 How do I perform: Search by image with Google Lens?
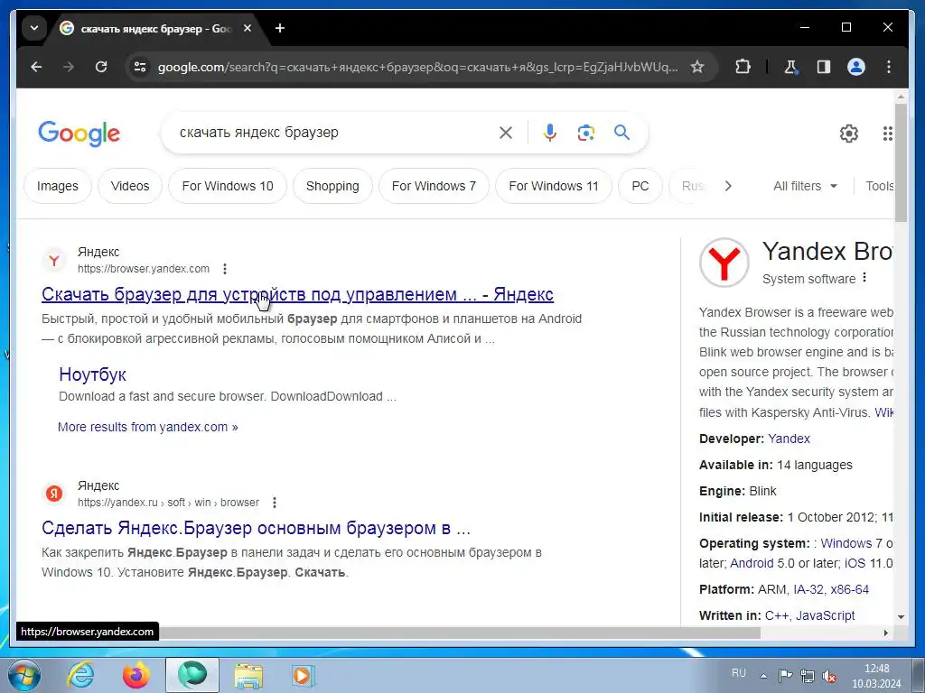(585, 133)
